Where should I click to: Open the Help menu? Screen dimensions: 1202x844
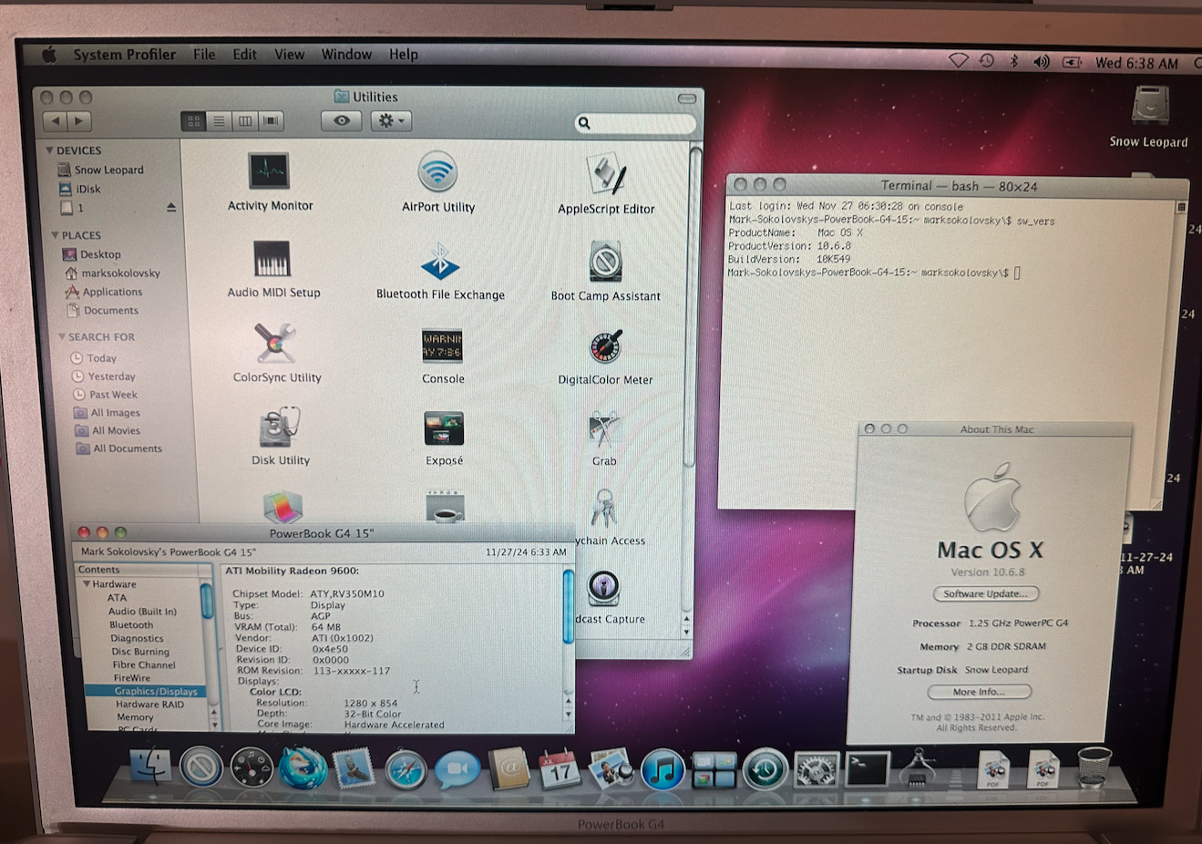[403, 55]
